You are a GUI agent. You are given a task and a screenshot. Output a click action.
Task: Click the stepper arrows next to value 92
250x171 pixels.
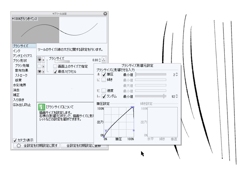pyautogui.click(x=176, y=96)
